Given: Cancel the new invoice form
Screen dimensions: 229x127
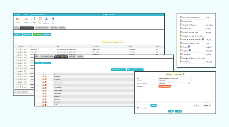Looking at the screenshot, I should pos(178,111).
